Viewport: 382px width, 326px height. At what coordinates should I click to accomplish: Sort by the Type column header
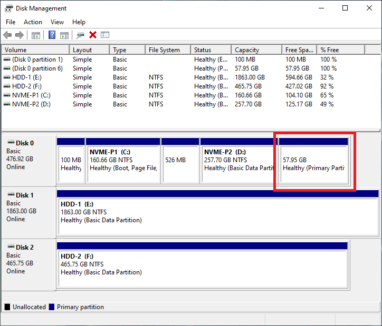click(x=127, y=50)
